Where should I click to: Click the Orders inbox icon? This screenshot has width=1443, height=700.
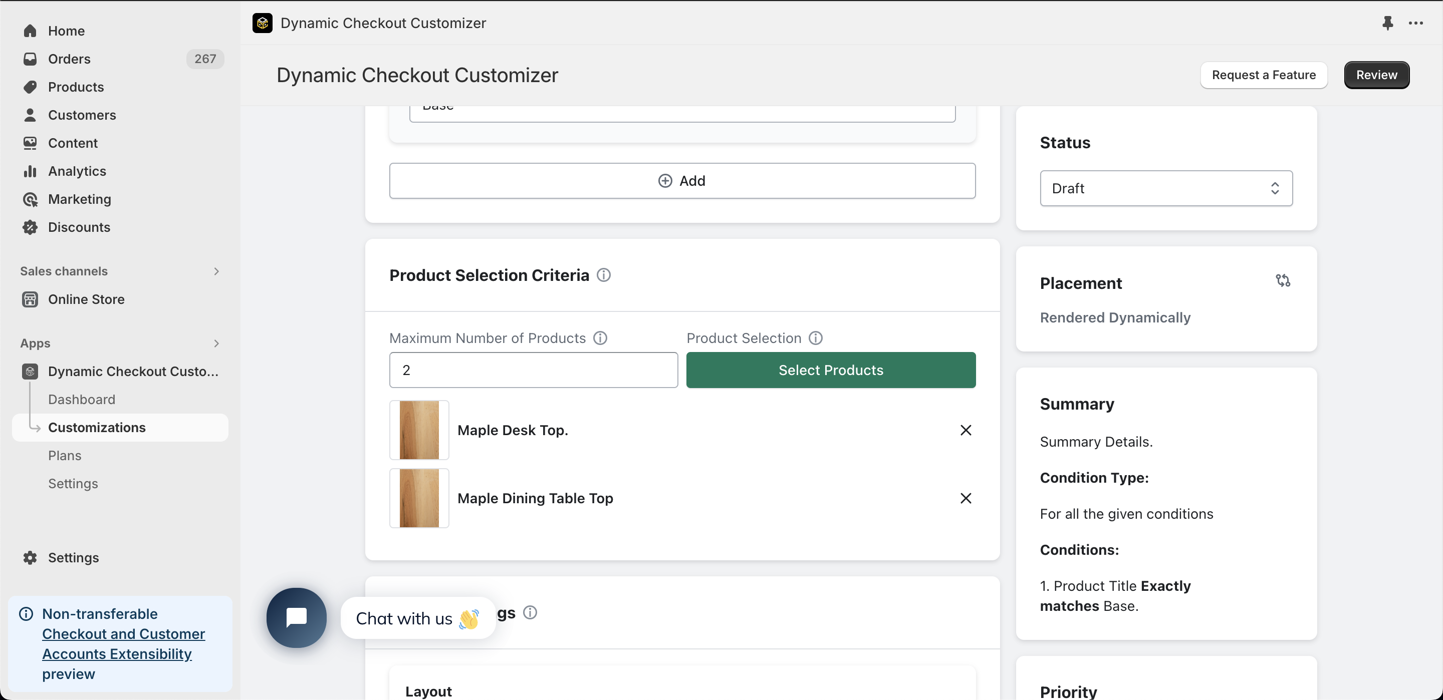(30, 59)
